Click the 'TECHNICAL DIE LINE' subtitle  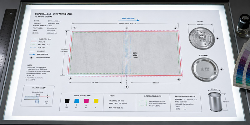(x=43, y=17)
